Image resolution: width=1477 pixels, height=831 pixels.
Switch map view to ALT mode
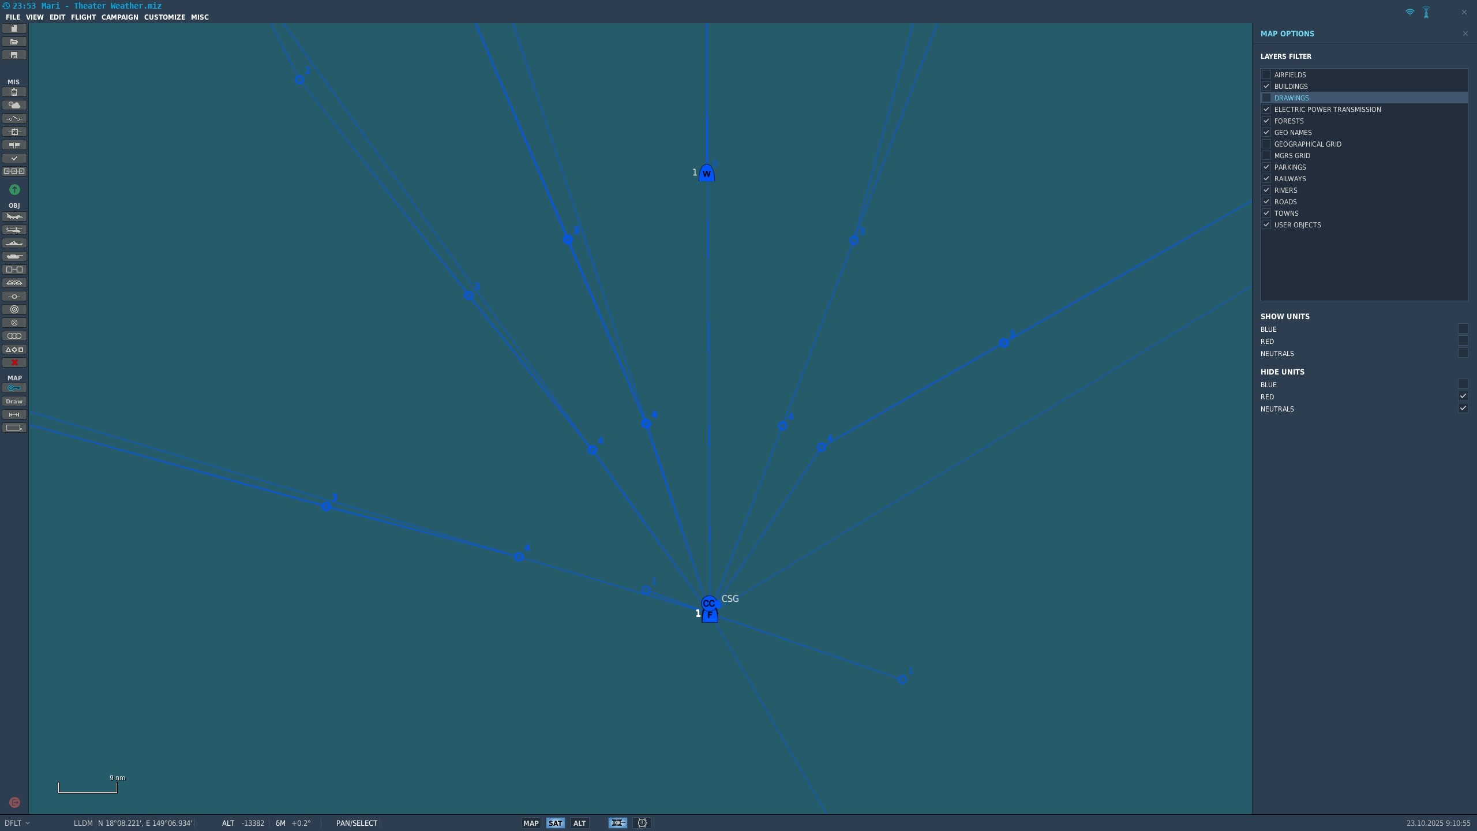[579, 823]
